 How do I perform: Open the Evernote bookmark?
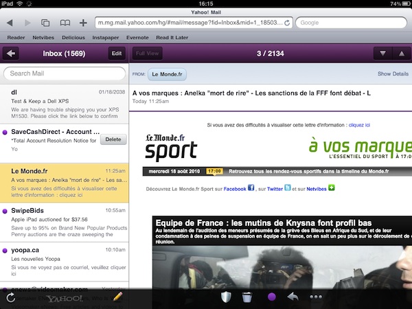click(x=137, y=38)
